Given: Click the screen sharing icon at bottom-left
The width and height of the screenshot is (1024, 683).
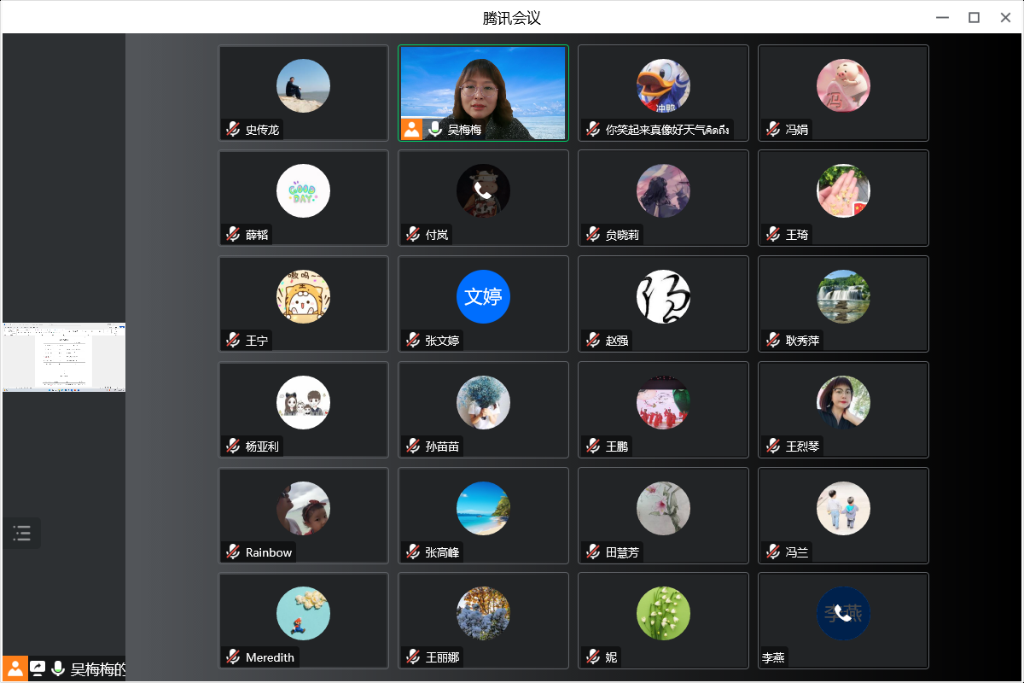Looking at the screenshot, I should pos(38,668).
